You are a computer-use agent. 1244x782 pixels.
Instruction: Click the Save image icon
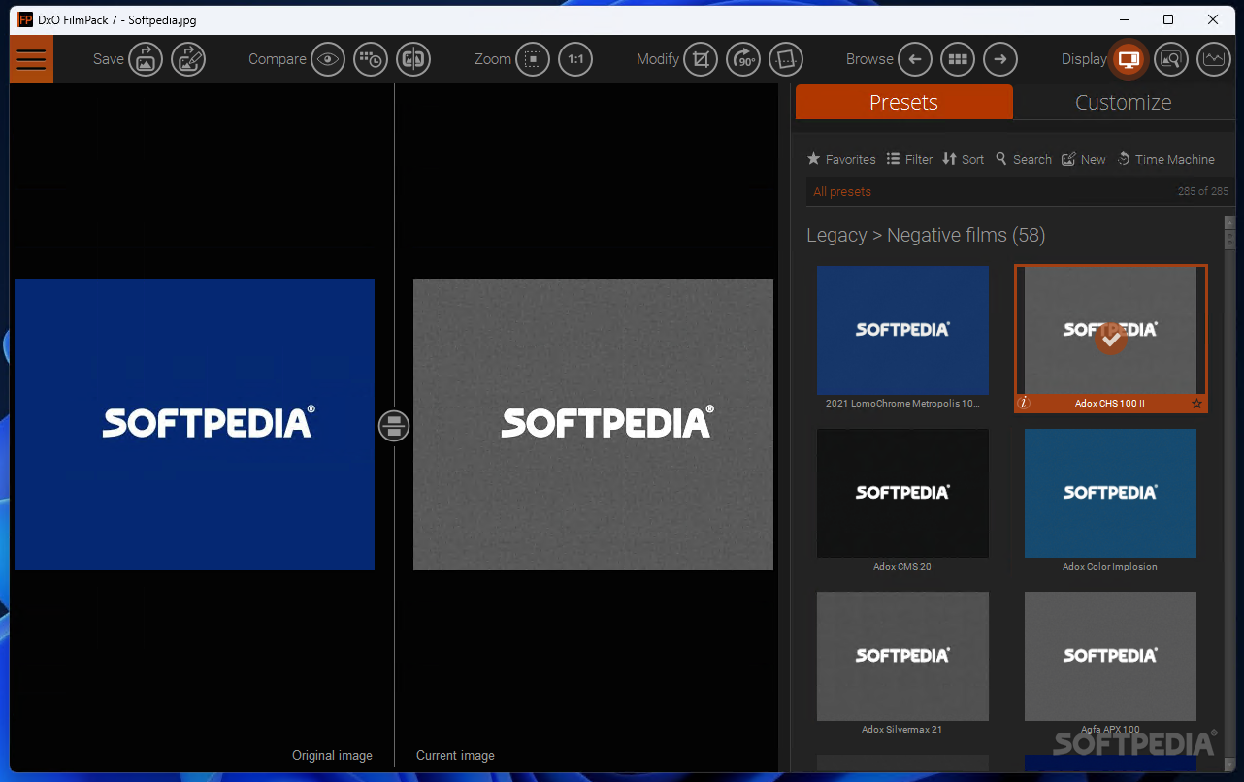146,59
